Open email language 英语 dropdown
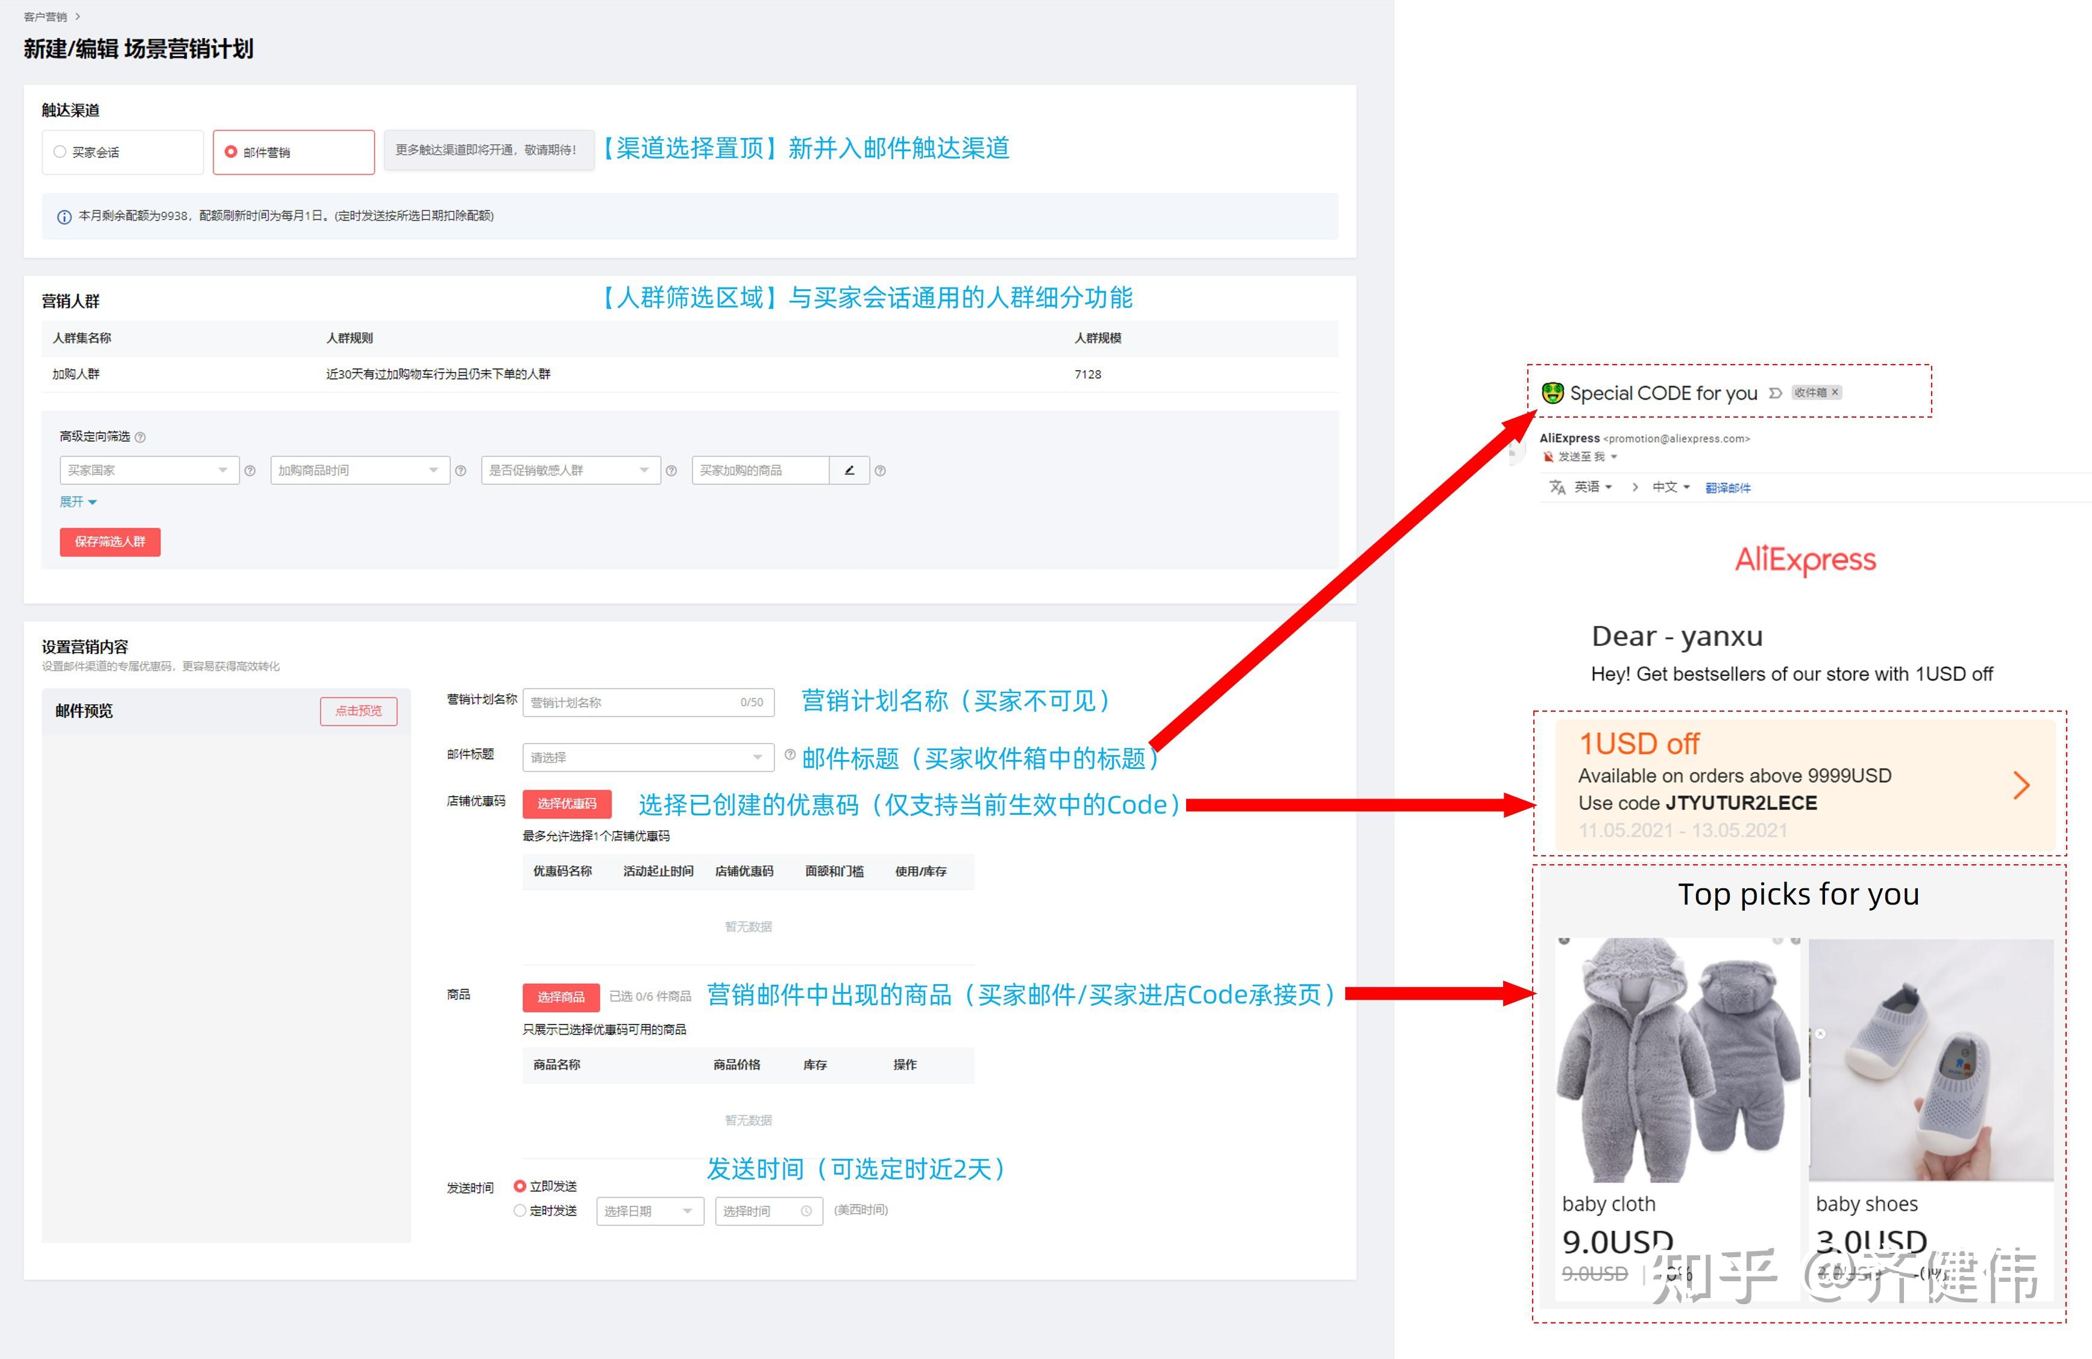 click(1593, 487)
